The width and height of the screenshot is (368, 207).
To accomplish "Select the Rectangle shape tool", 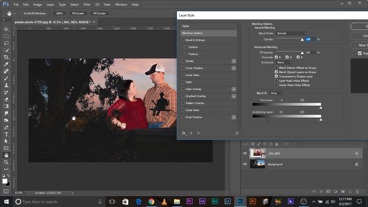I will [6, 148].
